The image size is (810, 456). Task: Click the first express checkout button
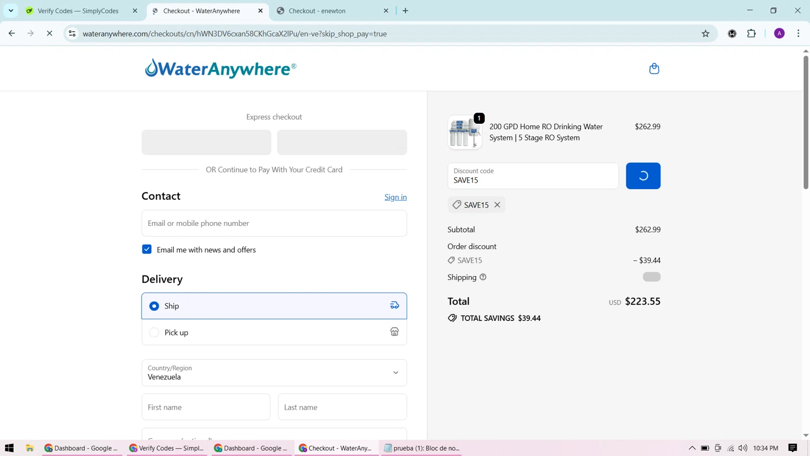coord(206,142)
